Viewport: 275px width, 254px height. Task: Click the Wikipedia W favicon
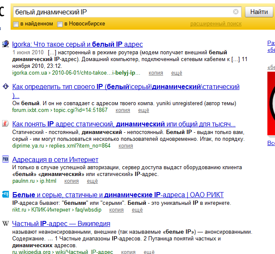pyautogui.click(x=6, y=223)
